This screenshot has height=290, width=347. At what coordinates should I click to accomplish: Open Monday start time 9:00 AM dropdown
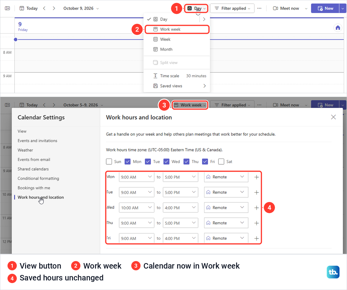(136, 177)
